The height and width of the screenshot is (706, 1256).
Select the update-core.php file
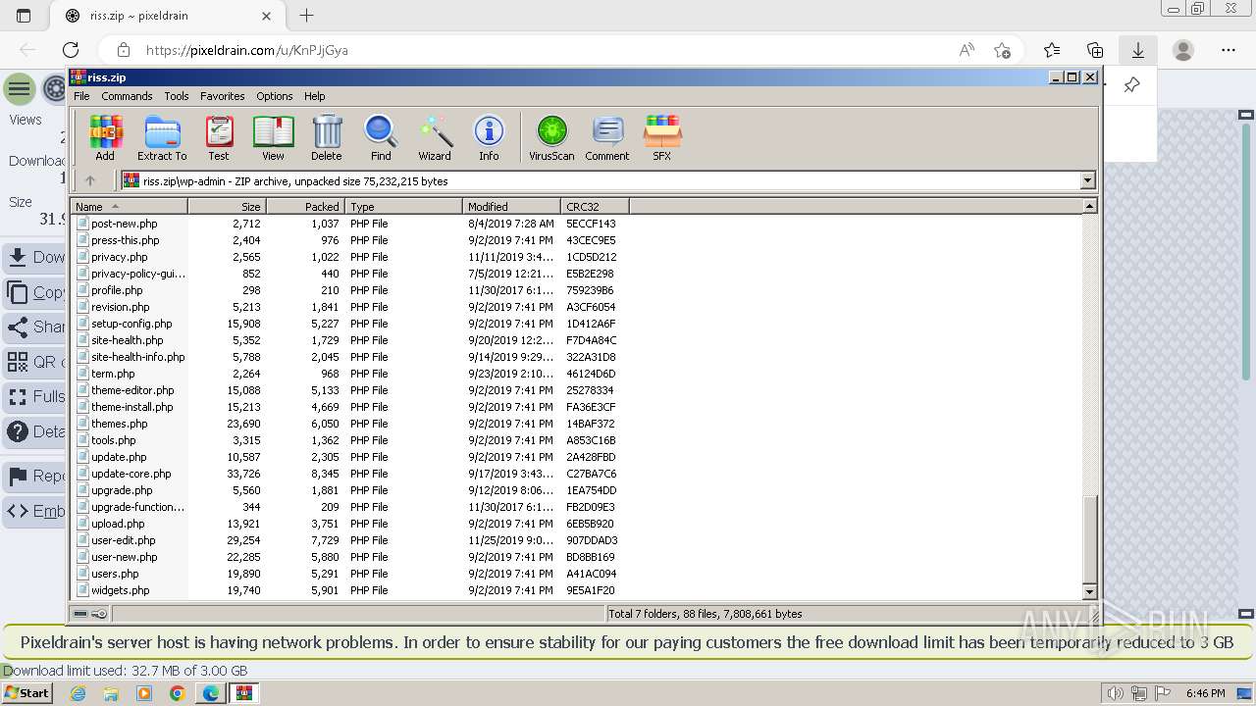coord(131,474)
